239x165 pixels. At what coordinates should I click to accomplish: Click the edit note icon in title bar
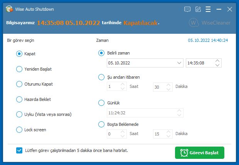(198, 9)
